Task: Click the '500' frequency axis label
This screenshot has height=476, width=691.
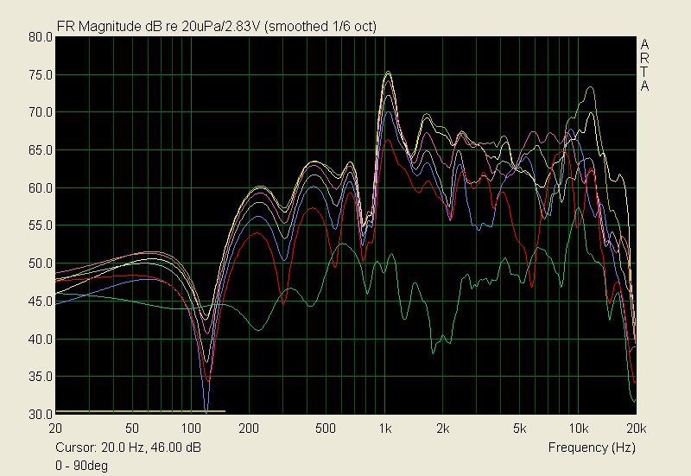Action: pos(326,428)
